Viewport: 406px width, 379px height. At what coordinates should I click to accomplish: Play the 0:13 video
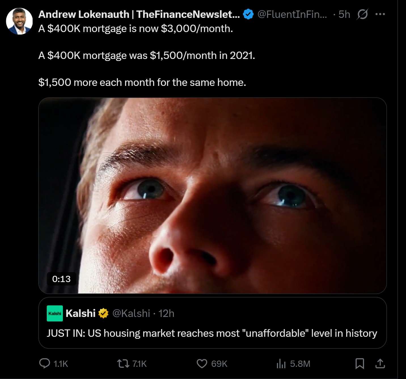212,196
